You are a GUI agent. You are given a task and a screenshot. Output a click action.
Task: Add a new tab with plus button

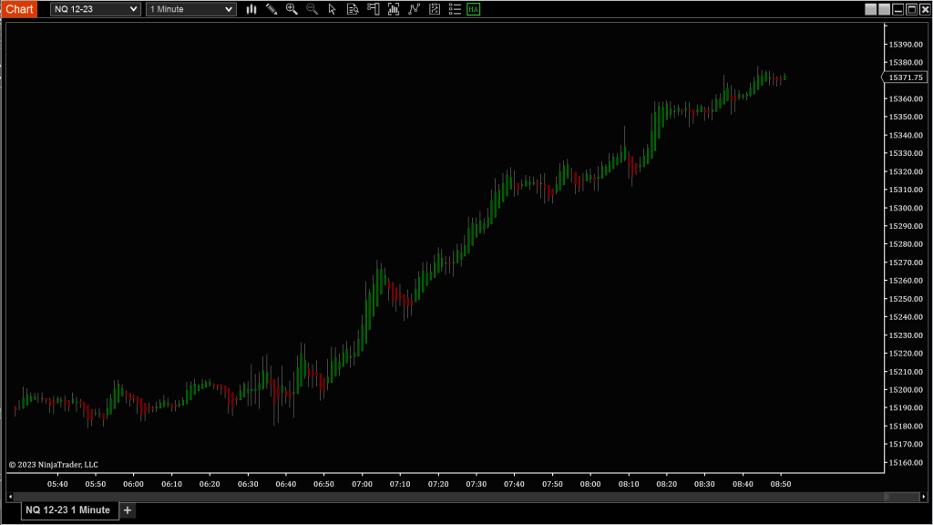pos(128,510)
